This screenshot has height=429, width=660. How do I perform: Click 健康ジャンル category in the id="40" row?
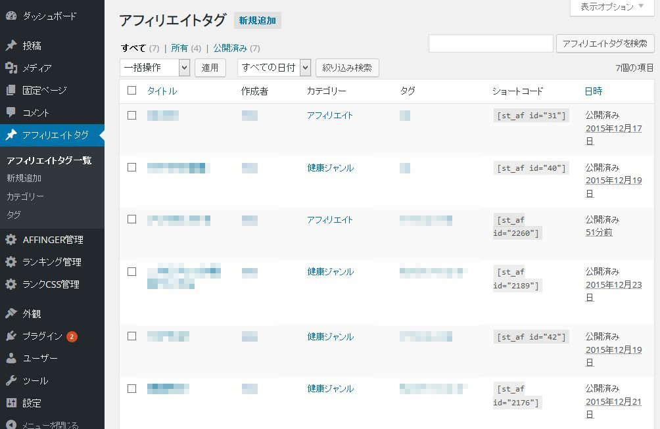point(331,168)
